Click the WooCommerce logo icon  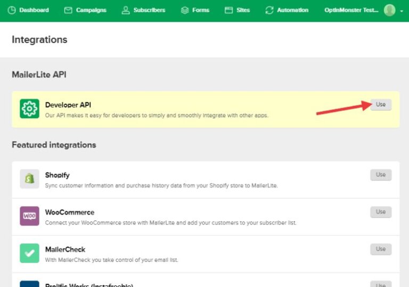tap(29, 216)
